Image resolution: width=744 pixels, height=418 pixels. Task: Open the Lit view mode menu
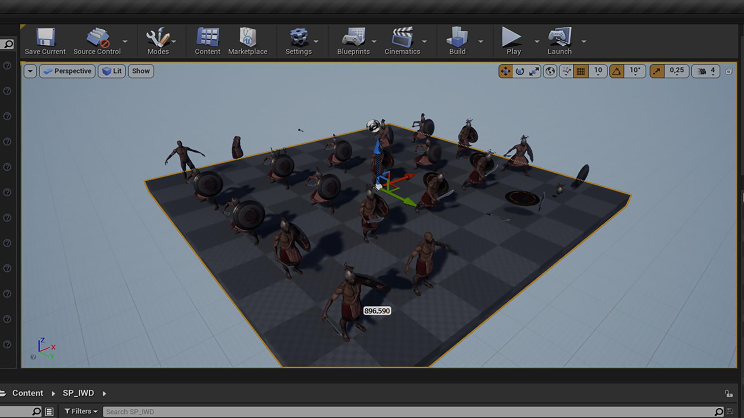coord(112,71)
